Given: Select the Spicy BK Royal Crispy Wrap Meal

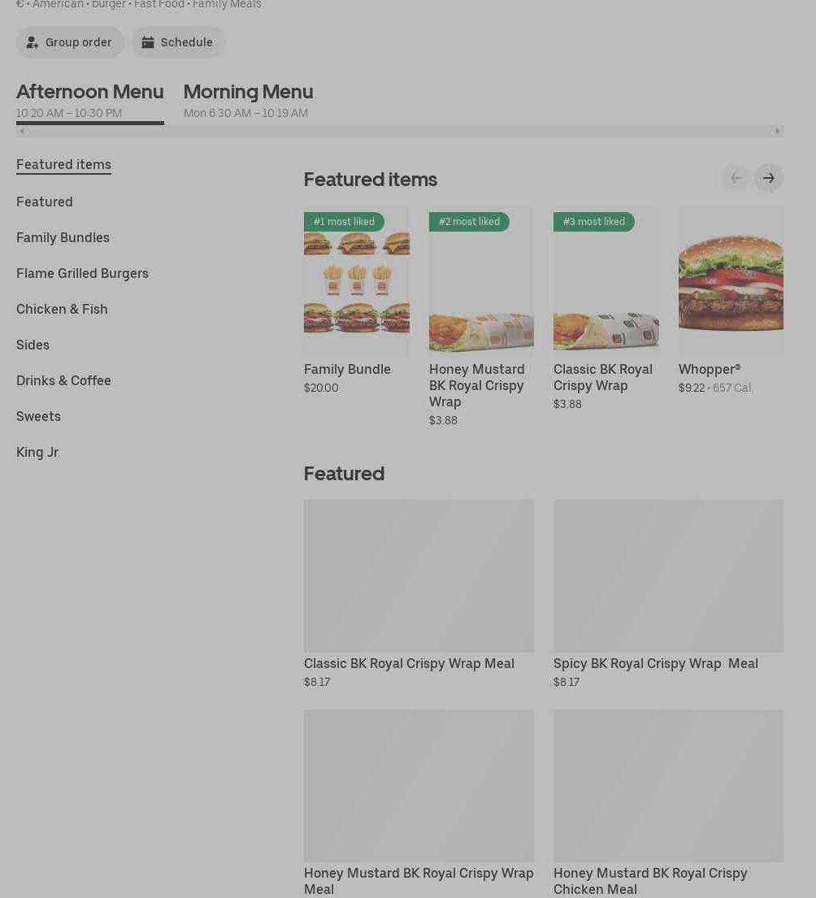Looking at the screenshot, I should [668, 576].
